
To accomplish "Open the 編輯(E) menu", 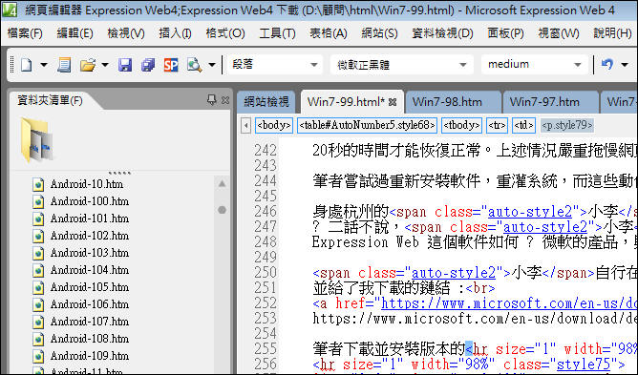I will (x=74, y=33).
